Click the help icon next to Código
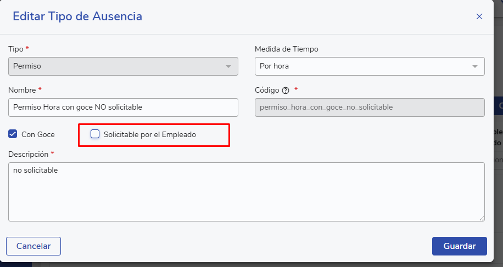 pos(286,90)
